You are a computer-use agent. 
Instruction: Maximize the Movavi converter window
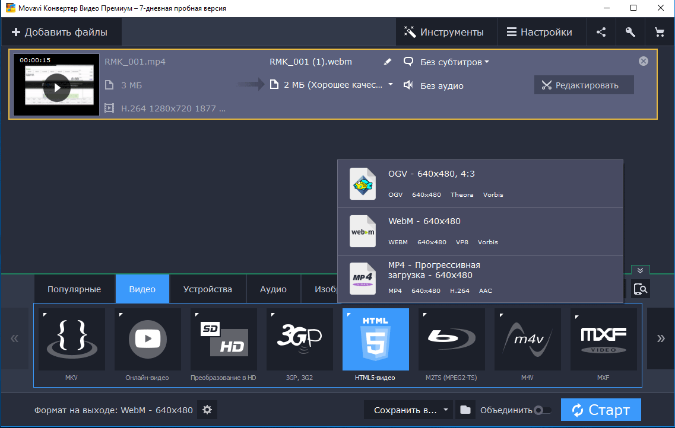(x=633, y=8)
